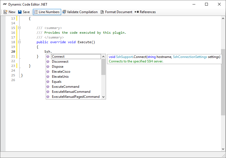Click line number 13 in gutter
The image size is (226, 158).
click(13, 18)
